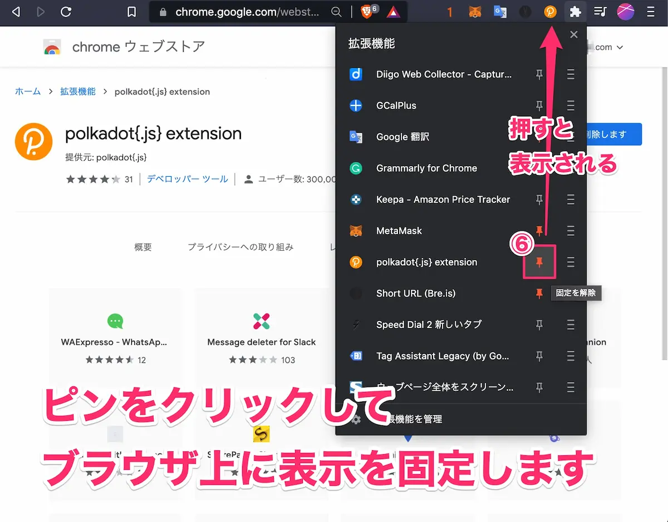The width and height of the screenshot is (668, 522).
Task: Click the Tag Assistant Legacy icon
Action: pyautogui.click(x=356, y=356)
